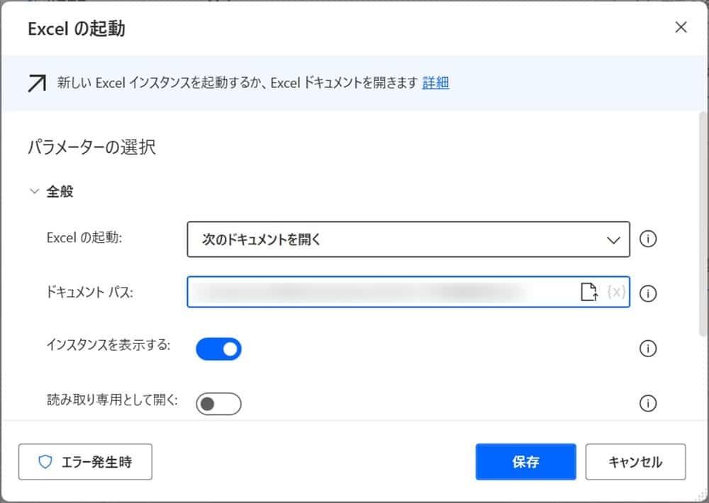Click the diagonal arrow action icon in banner
709x503 pixels.
[35, 84]
